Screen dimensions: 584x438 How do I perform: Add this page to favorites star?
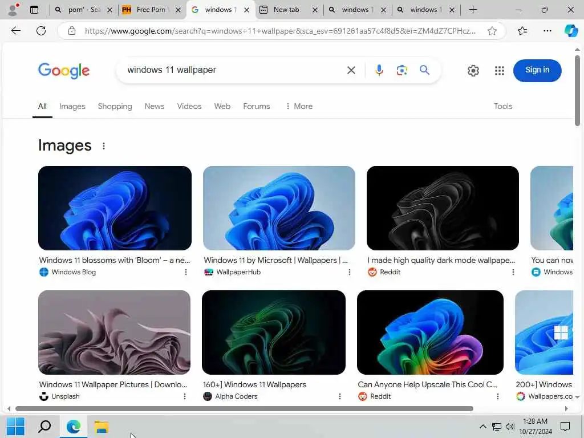(492, 31)
